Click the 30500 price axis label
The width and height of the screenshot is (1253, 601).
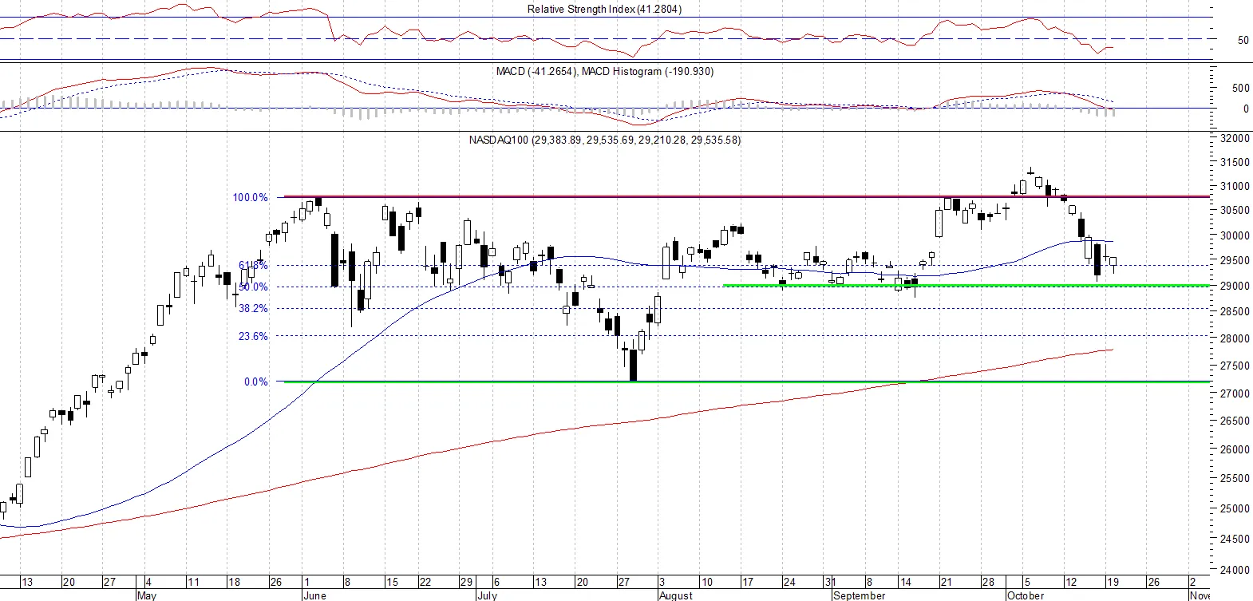pyautogui.click(x=1235, y=211)
